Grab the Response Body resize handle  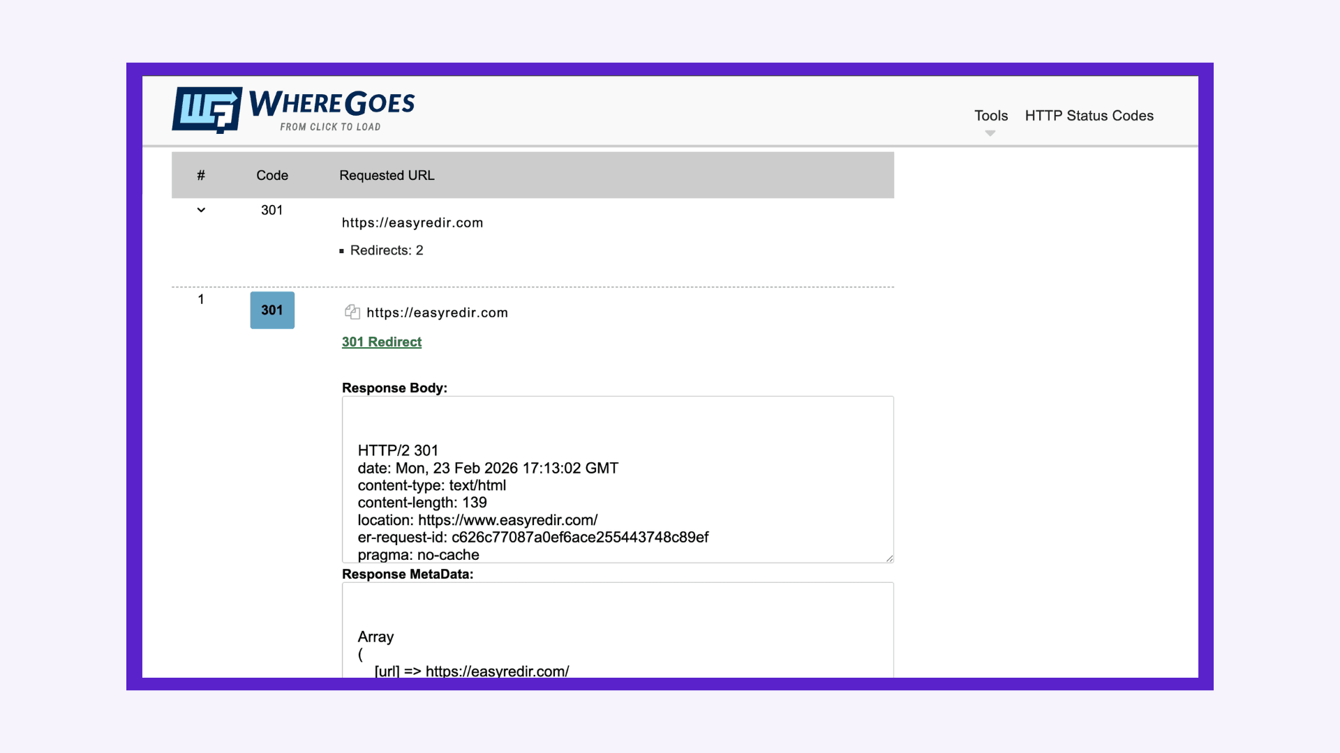tap(889, 558)
